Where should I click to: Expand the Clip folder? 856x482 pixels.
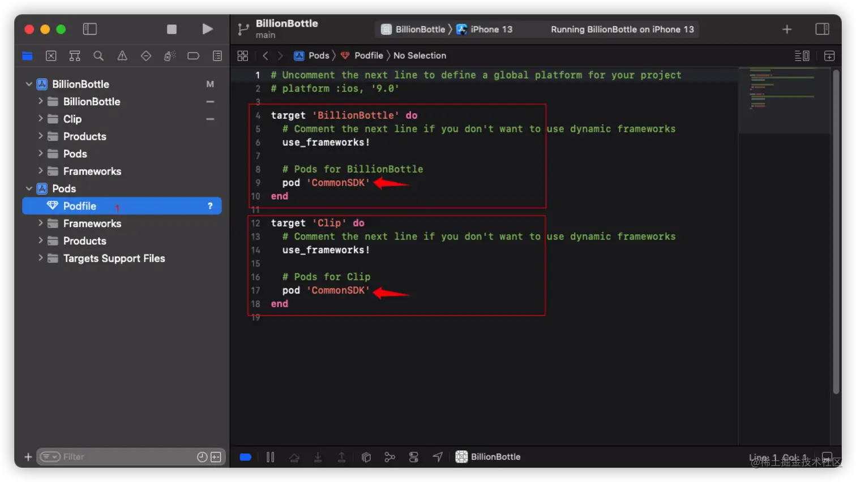(40, 119)
